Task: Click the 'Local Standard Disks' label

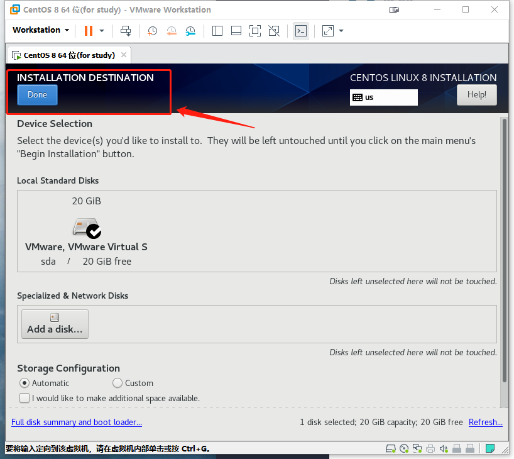Action: (58, 180)
